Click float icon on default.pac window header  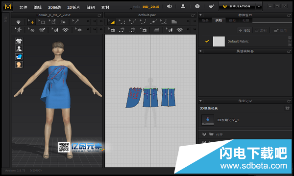click(193, 15)
